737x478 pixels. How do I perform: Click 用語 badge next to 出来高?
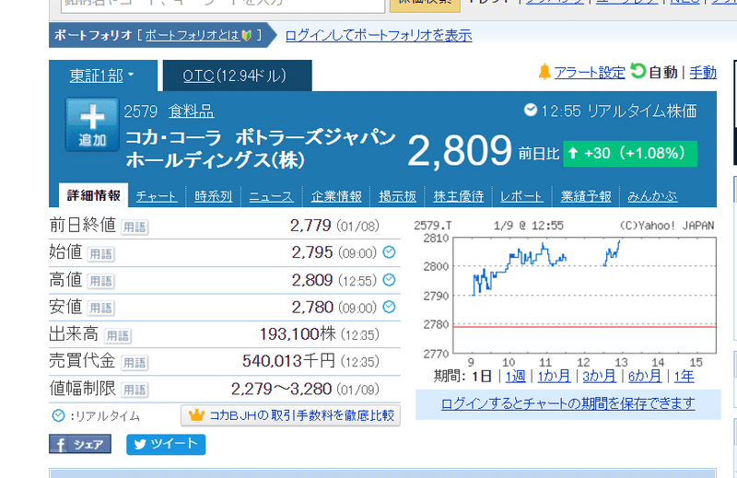[x=118, y=335]
